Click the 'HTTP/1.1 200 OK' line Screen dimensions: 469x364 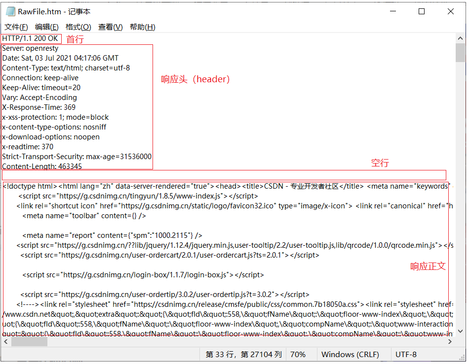point(30,38)
